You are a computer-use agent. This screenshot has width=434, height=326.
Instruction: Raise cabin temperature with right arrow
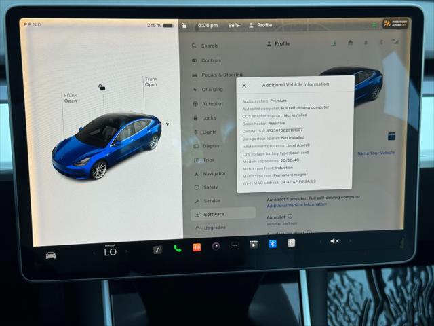[127, 251]
